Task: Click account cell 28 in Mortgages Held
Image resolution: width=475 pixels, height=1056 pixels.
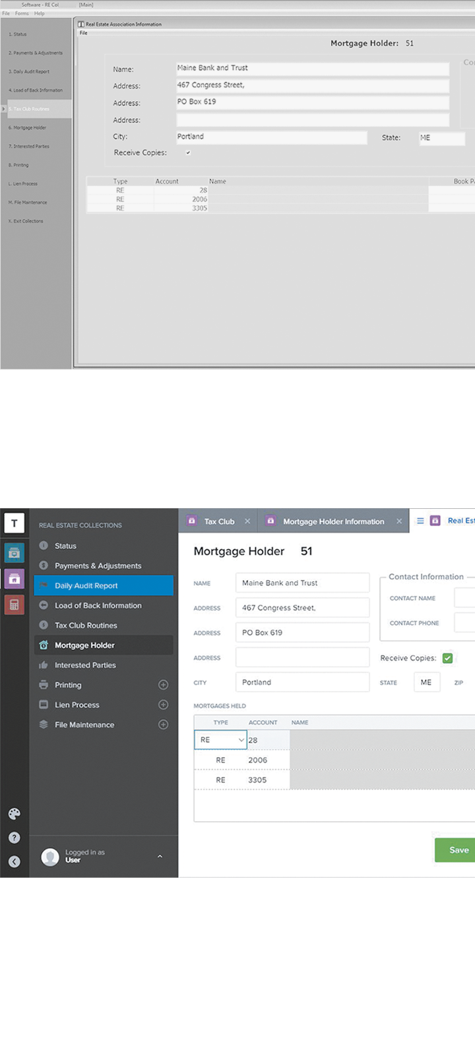Action: point(268,741)
